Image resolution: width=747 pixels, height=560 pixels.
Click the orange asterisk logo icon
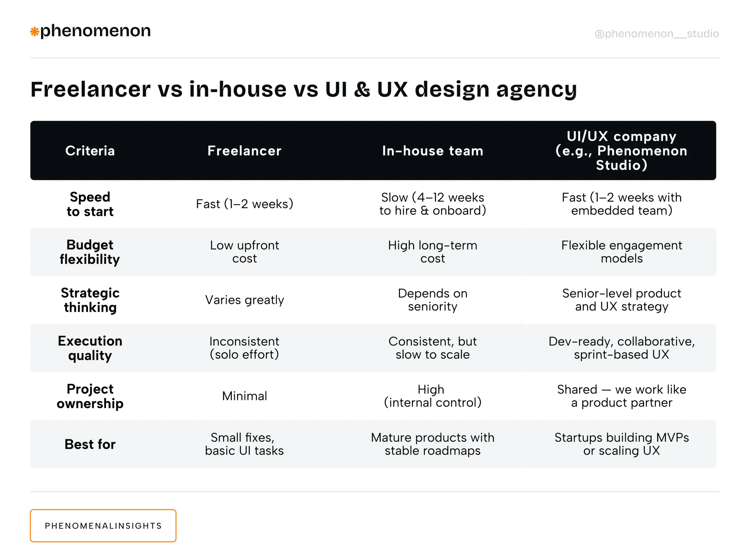pos(34,32)
